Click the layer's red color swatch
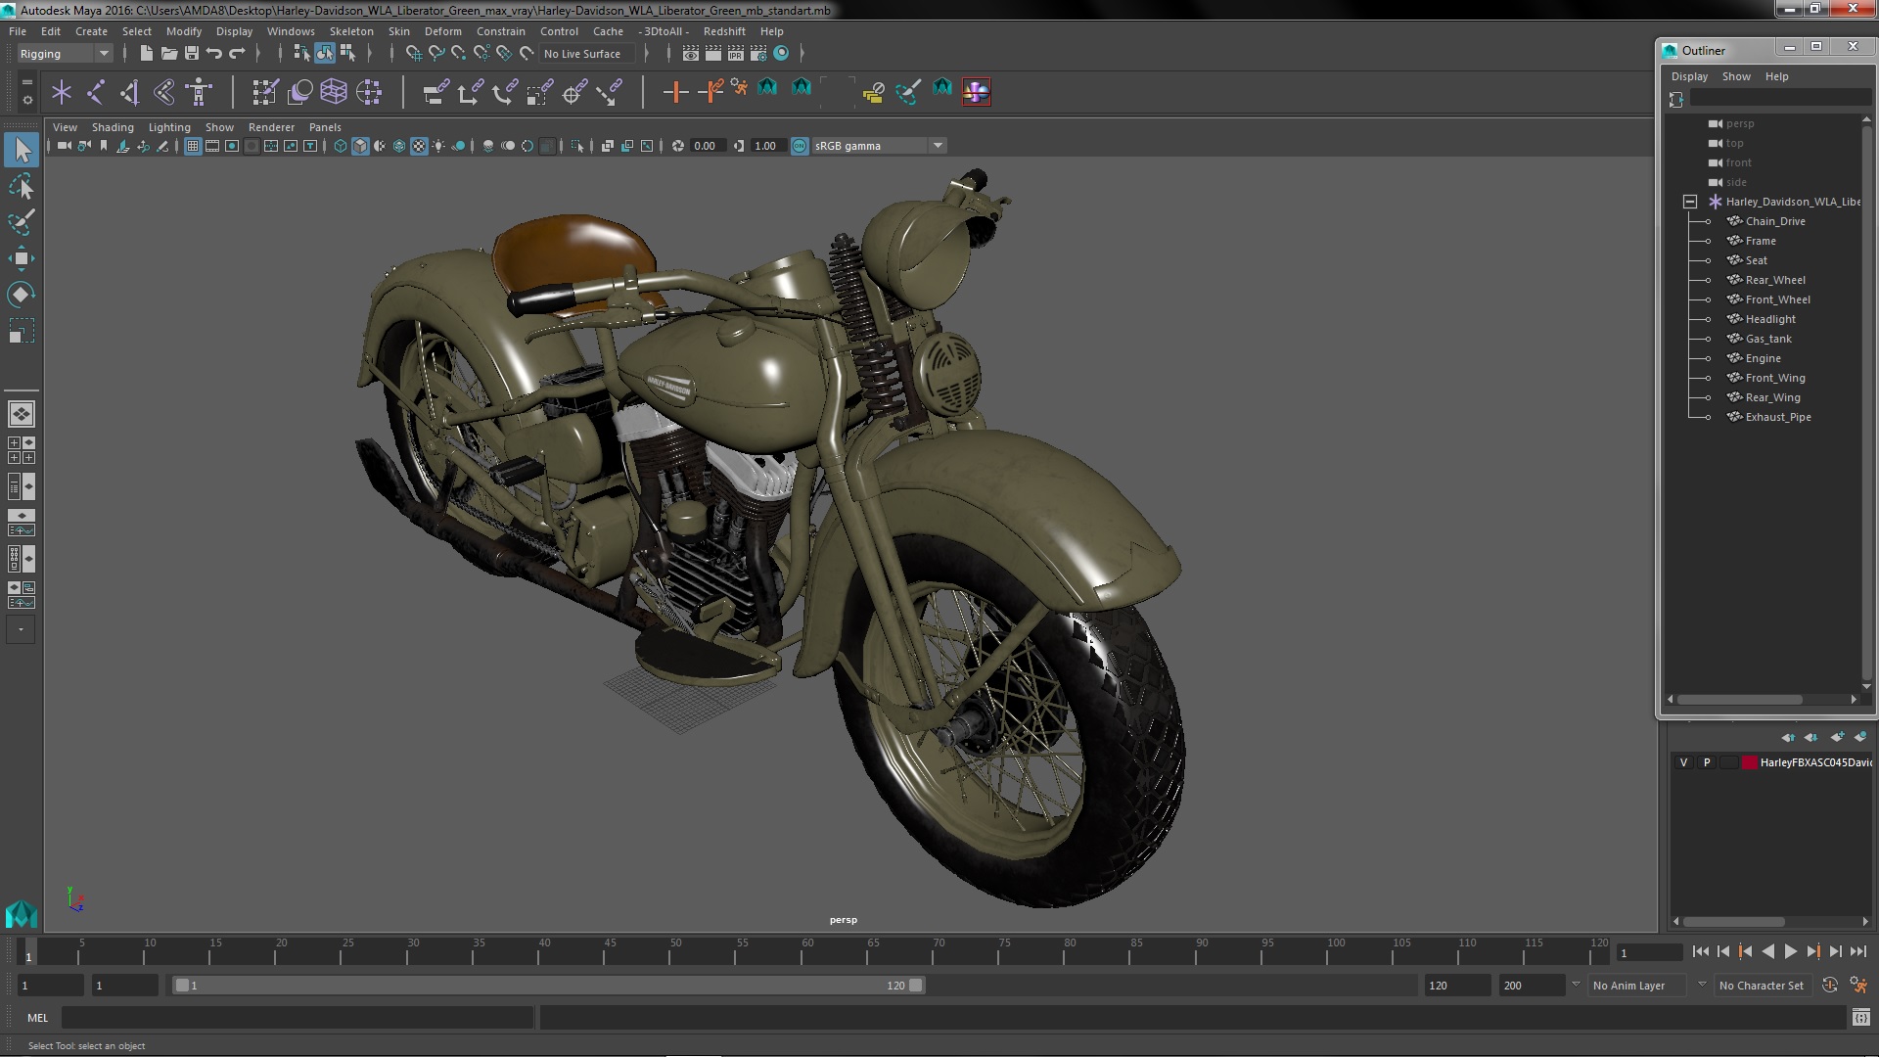This screenshot has height=1057, width=1879. tap(1749, 762)
